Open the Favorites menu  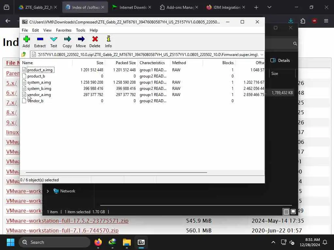coord(64,30)
